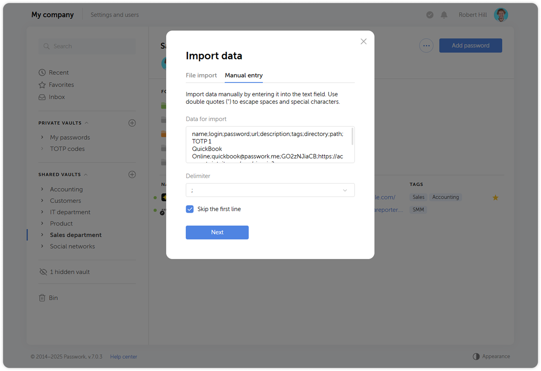Screen dimensions: 541x371
Task: Click the Next button
Action: 217,232
